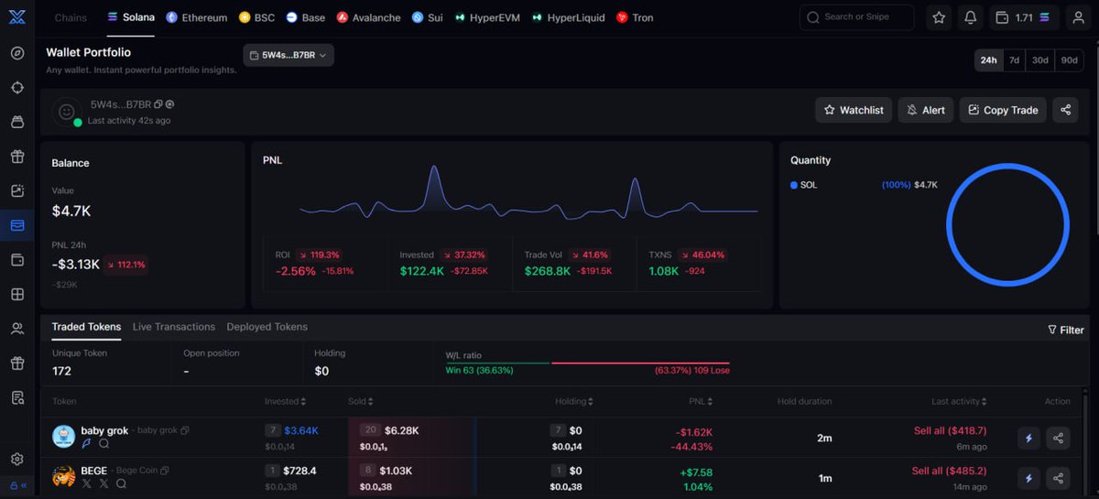This screenshot has width=1099, height=499.
Task: Select the 90d time range
Action: click(x=1069, y=60)
